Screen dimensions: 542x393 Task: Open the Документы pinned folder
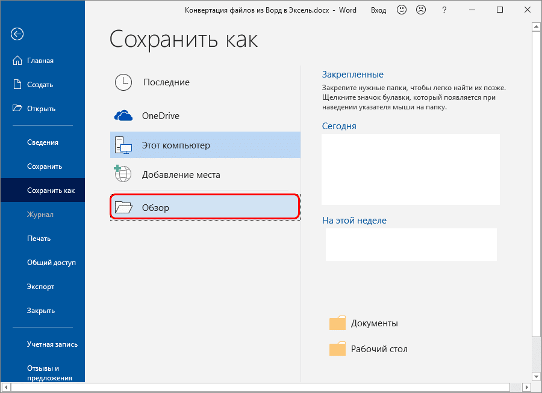tap(373, 323)
